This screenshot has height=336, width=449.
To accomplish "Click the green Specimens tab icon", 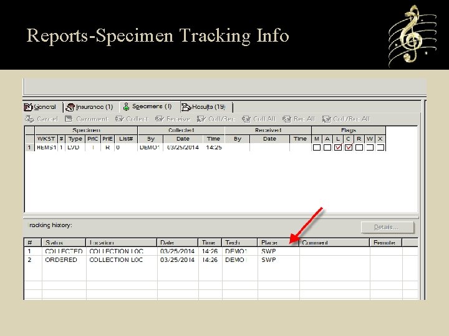I will 126,107.
